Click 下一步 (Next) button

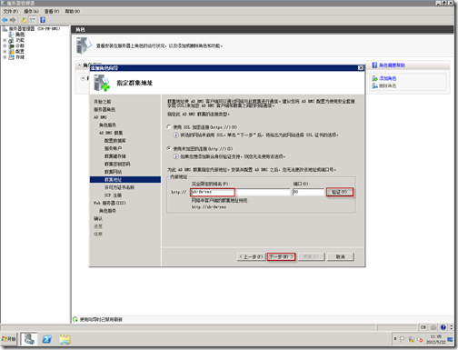pyautogui.click(x=281, y=257)
